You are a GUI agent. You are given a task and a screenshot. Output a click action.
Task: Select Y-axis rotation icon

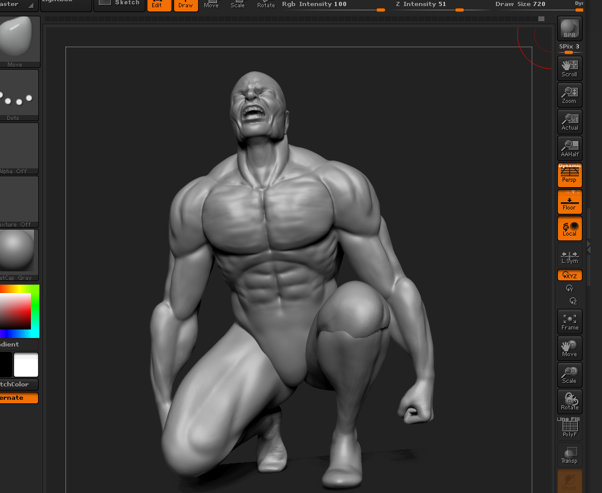pyautogui.click(x=569, y=288)
